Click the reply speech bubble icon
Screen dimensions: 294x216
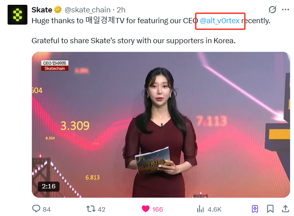tap(36, 209)
